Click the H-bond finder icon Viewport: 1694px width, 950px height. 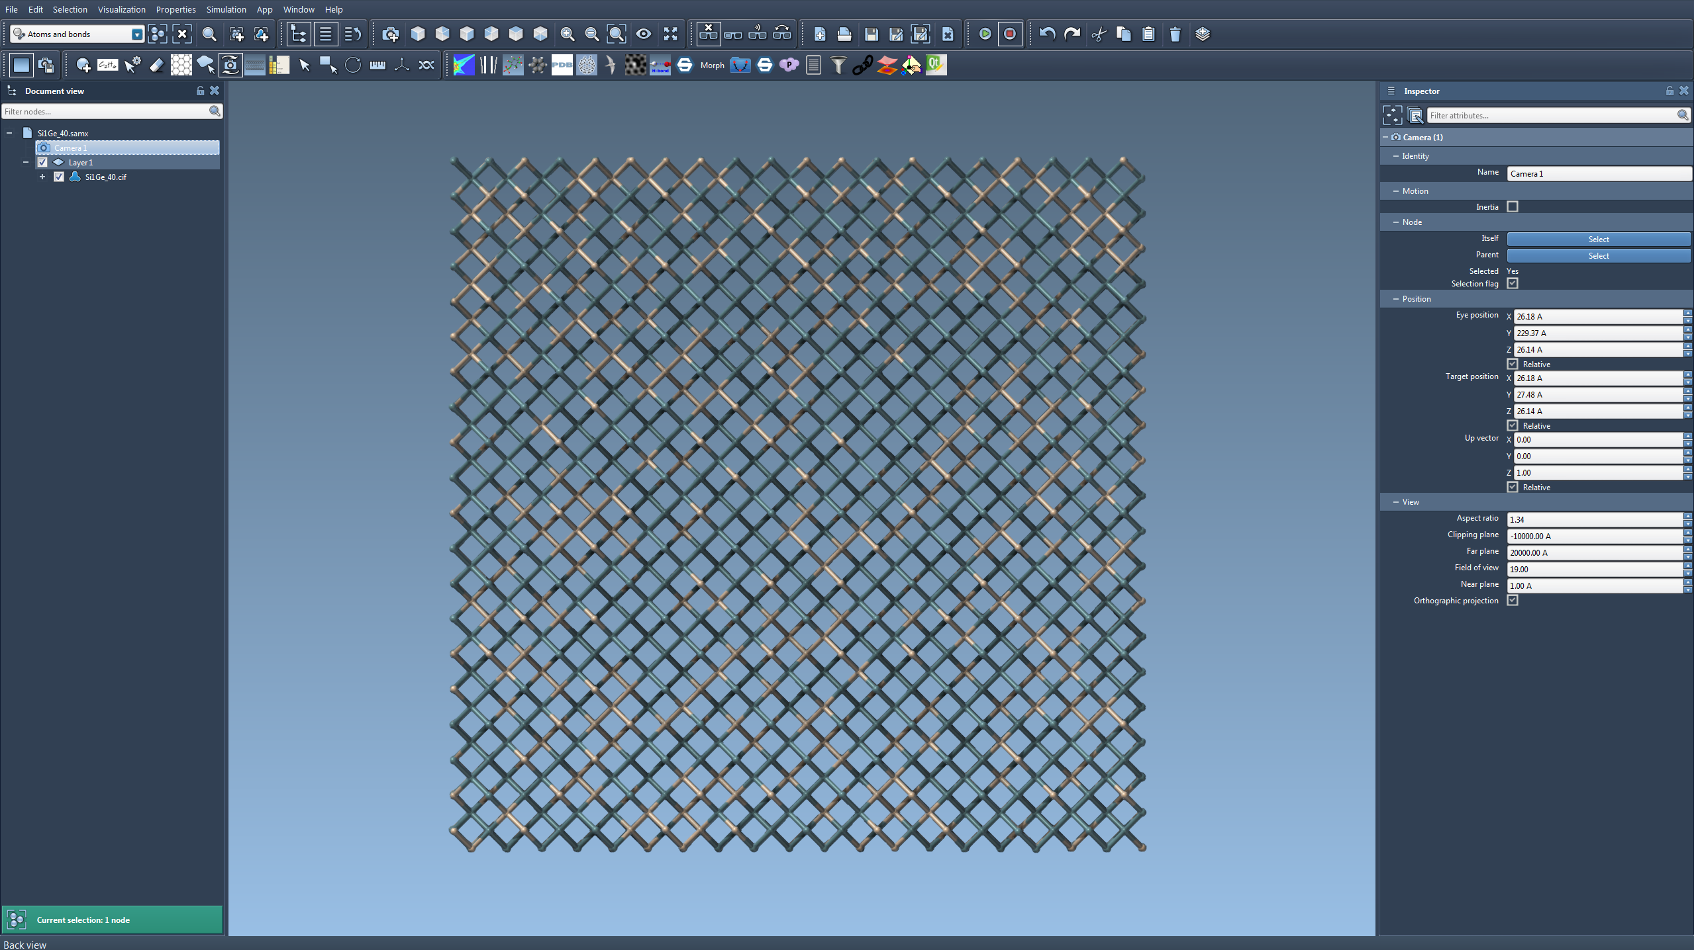(x=660, y=65)
